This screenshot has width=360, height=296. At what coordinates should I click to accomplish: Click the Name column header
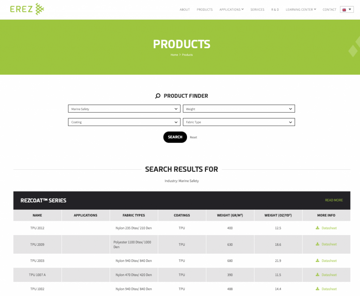coord(37,215)
